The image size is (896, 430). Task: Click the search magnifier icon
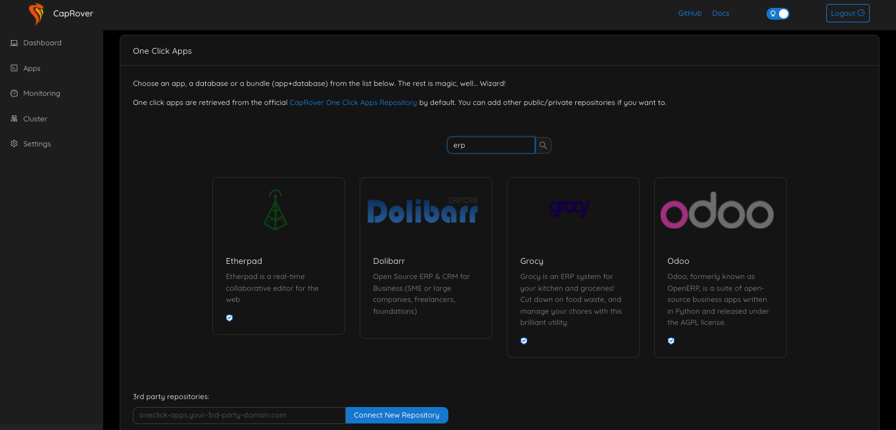click(542, 145)
